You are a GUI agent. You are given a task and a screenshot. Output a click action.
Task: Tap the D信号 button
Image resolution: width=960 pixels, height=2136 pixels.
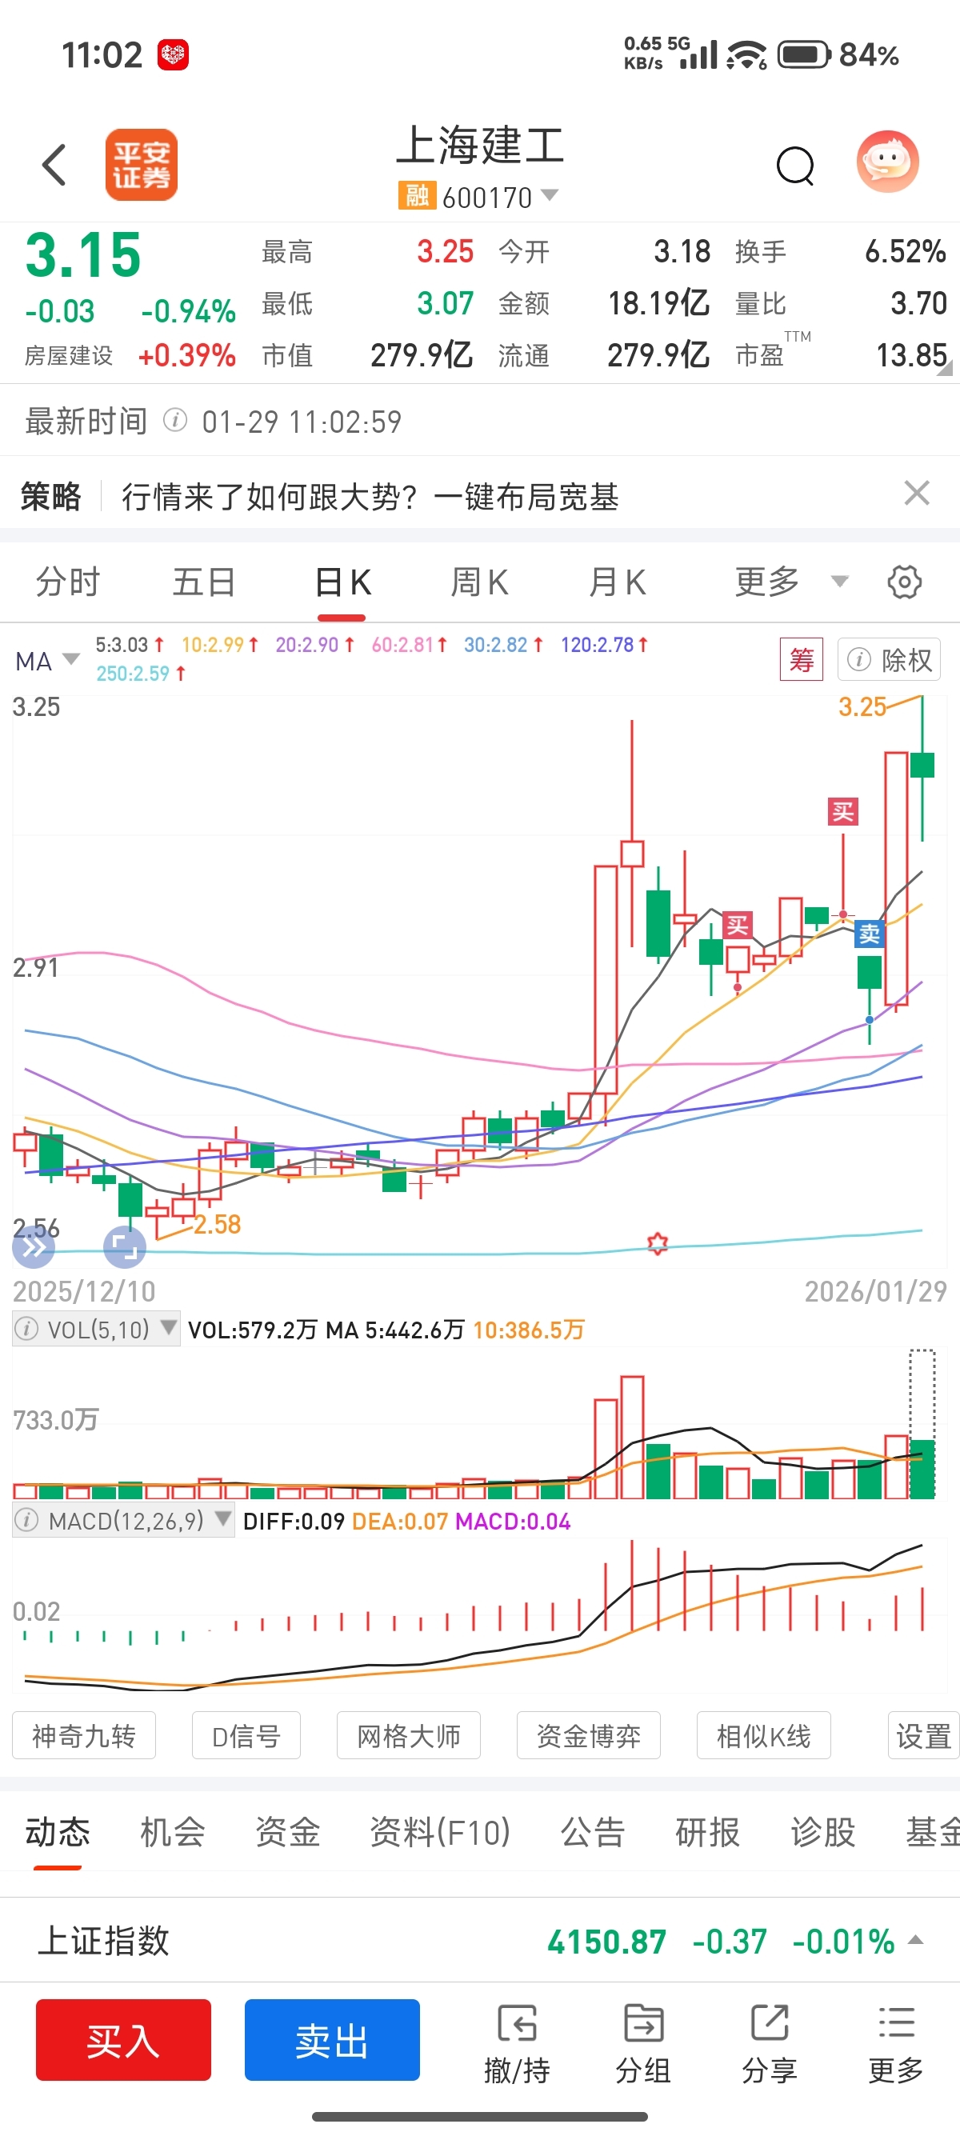click(x=246, y=1735)
